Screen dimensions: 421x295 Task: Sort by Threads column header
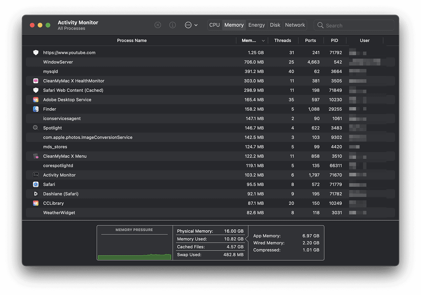click(x=283, y=41)
